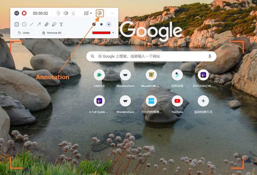Choose the thickest stroke size dot
The height and width of the screenshot is (175, 257).
coord(94,24)
